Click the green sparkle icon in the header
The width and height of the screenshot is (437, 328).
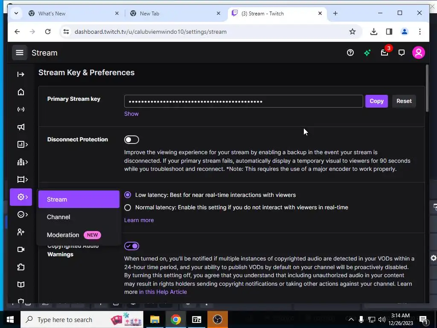367,53
